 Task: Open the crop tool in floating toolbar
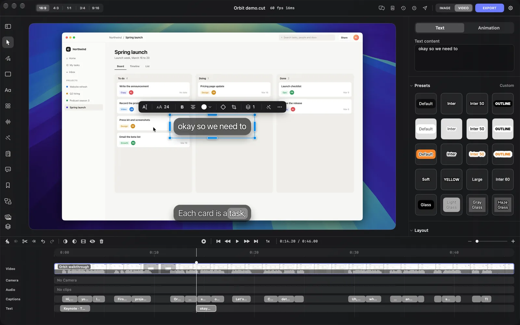coord(234,107)
